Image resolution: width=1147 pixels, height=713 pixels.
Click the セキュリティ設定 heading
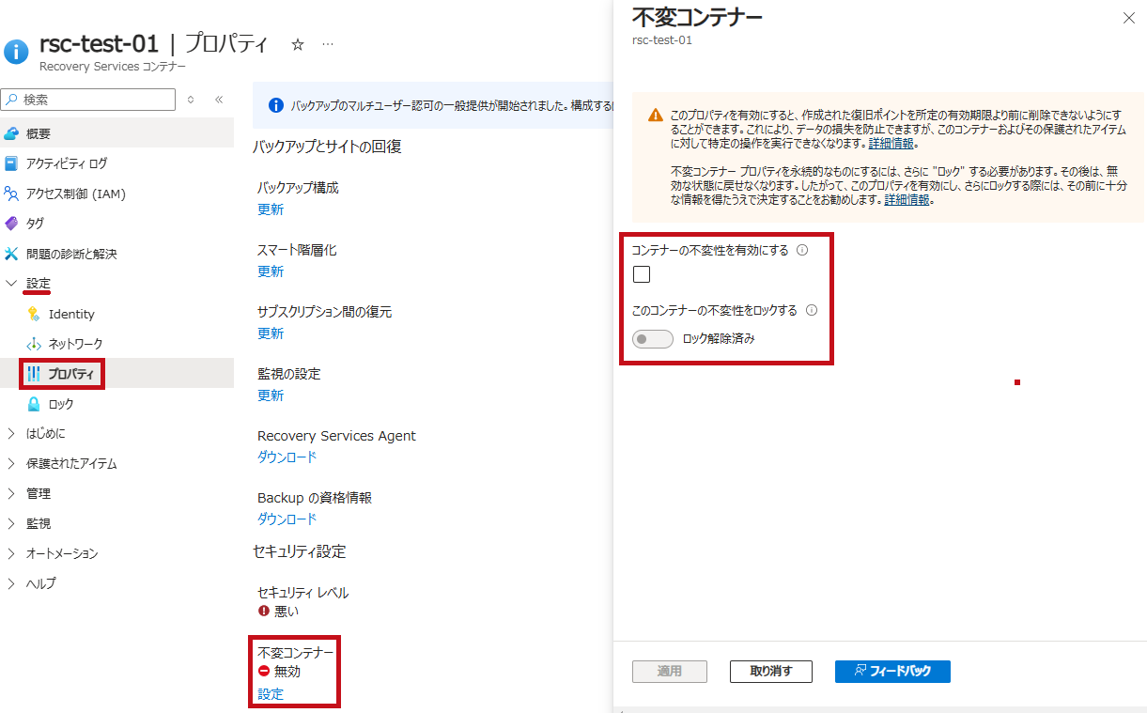tap(300, 551)
